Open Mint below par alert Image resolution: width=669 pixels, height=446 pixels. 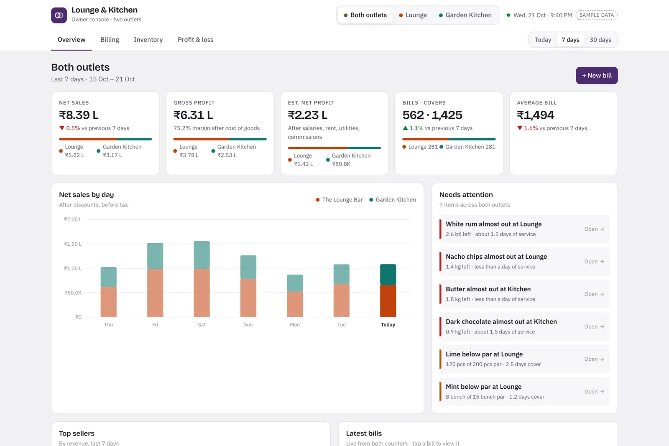tap(524, 392)
